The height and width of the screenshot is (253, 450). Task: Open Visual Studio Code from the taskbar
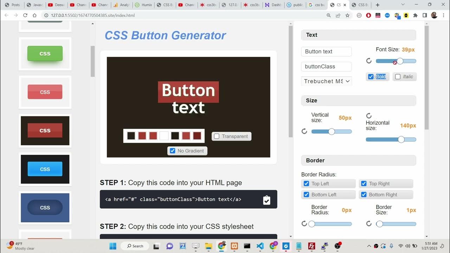coord(260,246)
